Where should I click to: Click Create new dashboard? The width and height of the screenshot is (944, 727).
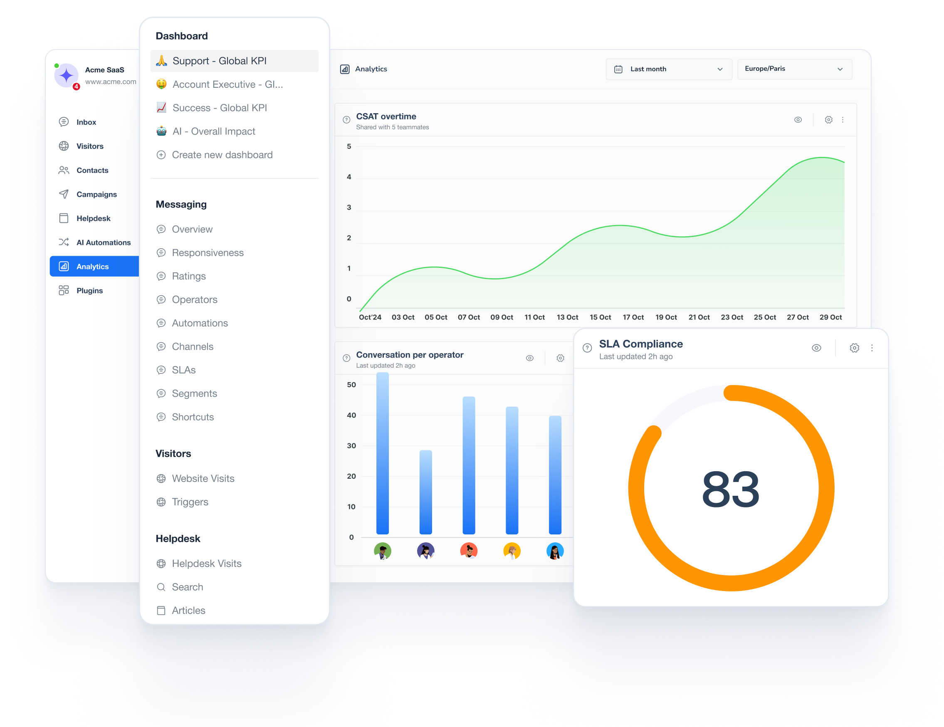tap(222, 154)
